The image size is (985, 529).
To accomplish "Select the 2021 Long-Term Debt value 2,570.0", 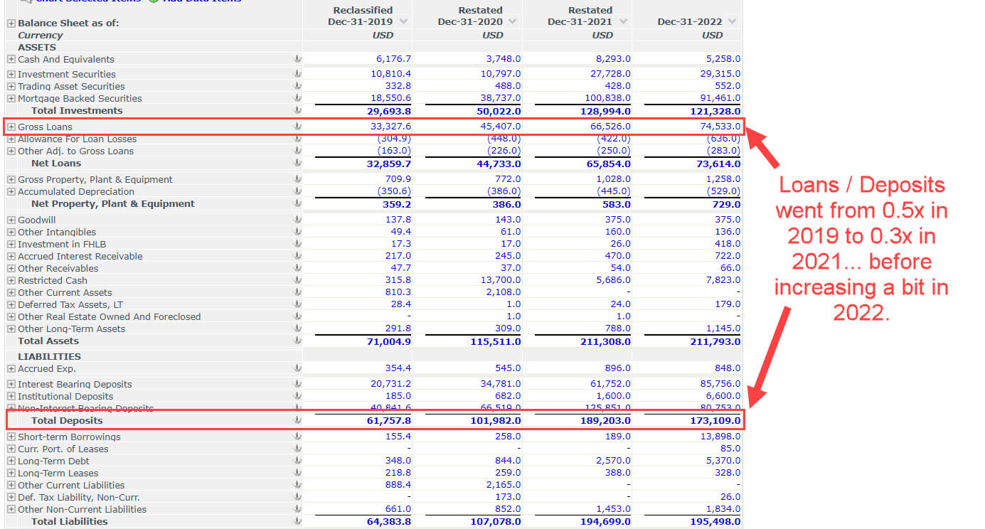I will (x=614, y=461).
